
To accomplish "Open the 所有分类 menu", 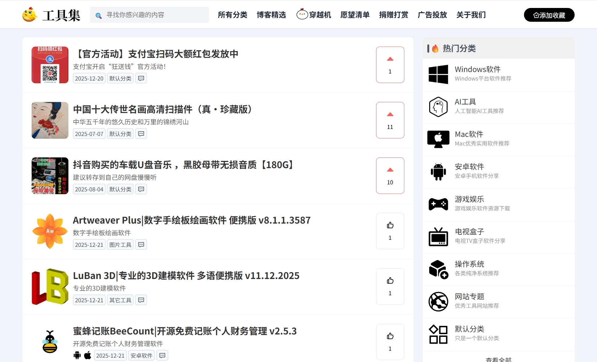I will coord(233,15).
